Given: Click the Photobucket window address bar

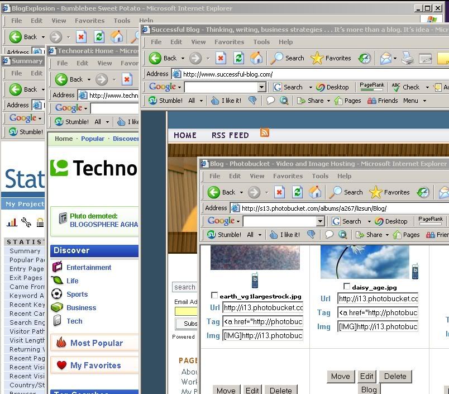Looking at the screenshot, I should tap(340, 208).
